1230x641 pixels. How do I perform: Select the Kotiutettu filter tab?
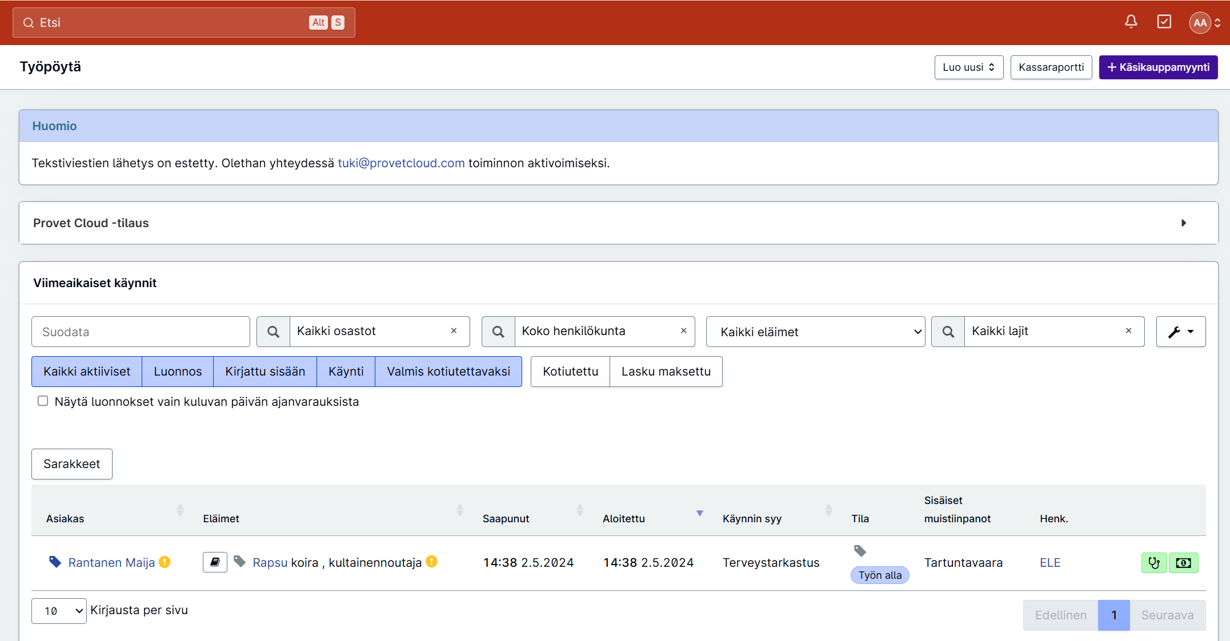[x=571, y=372]
